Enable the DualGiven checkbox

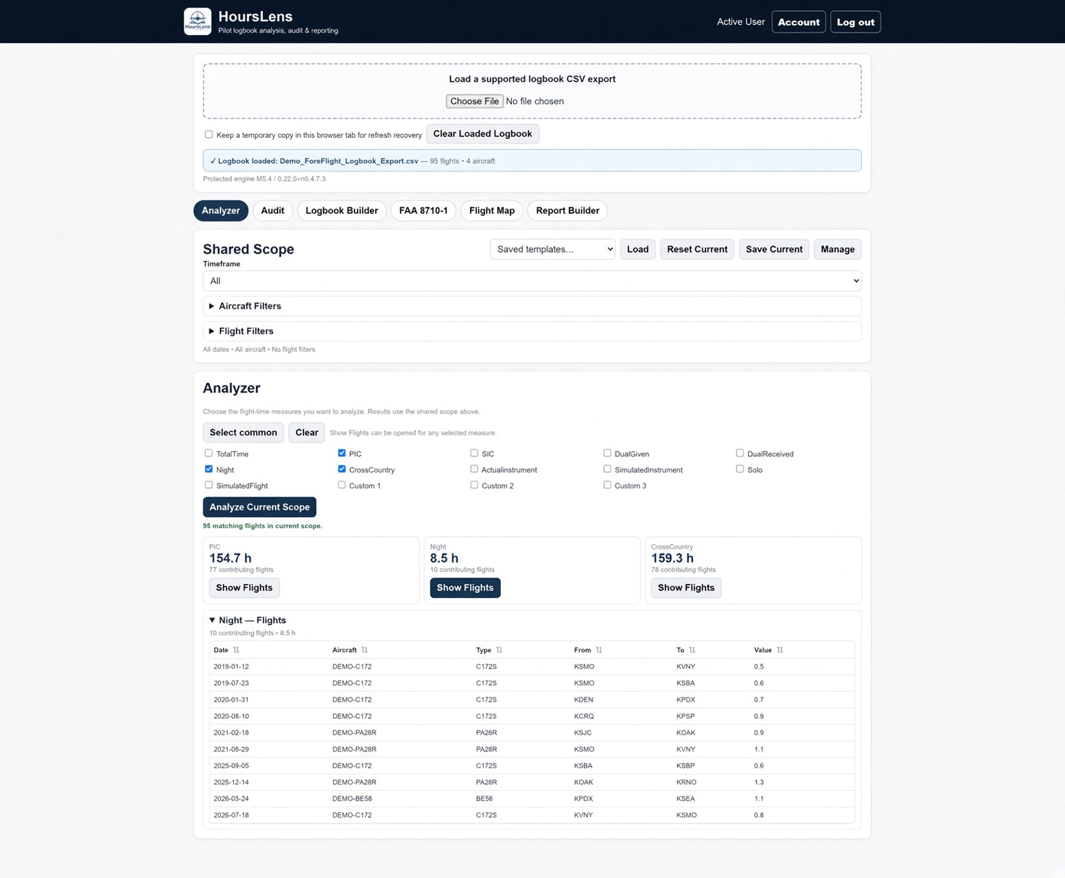(607, 453)
